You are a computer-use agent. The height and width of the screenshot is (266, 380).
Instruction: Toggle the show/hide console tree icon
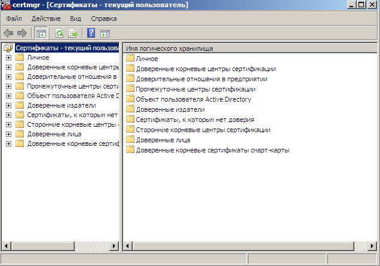coord(41,33)
